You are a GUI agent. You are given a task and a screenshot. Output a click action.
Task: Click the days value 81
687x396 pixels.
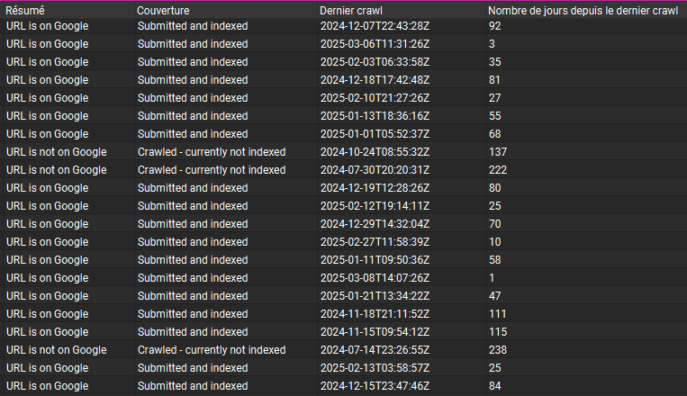point(494,80)
